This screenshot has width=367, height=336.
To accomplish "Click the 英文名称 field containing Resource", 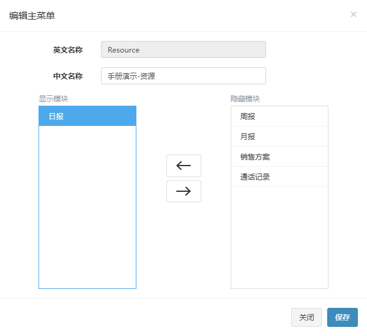I will (x=183, y=49).
